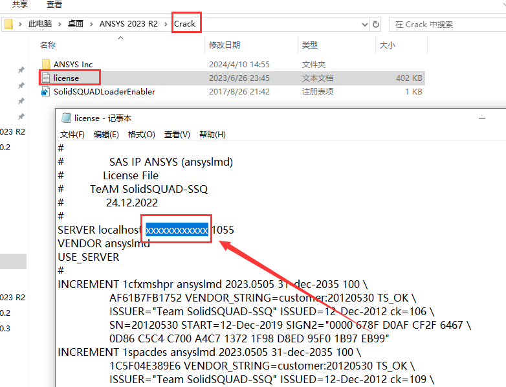Sort files by the 修改日期 column header

[225, 45]
